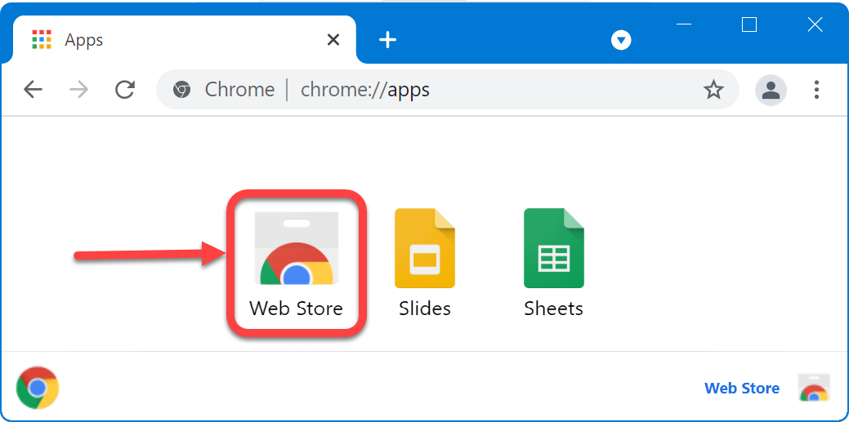Viewport: 849px width, 422px height.
Task: Go back with the back arrow
Action: (33, 90)
